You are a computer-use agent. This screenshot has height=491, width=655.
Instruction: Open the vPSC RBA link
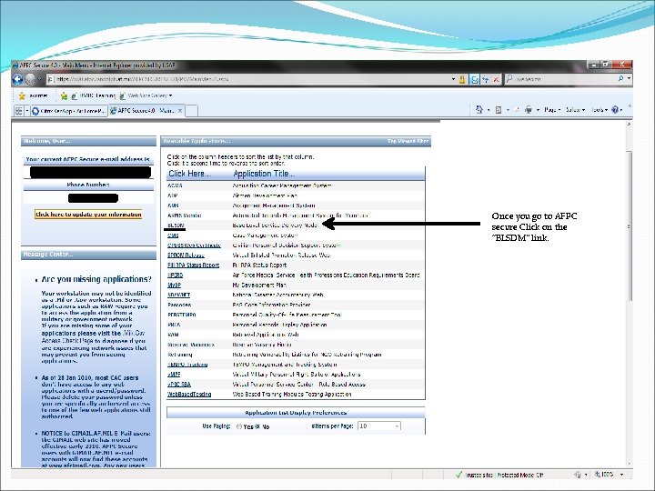point(179,385)
